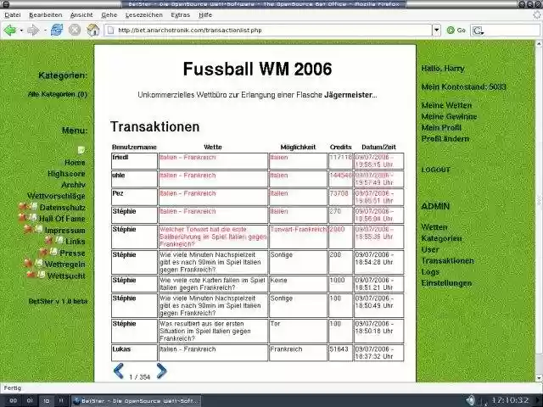Open the back button history dropdown arrow

21,31
